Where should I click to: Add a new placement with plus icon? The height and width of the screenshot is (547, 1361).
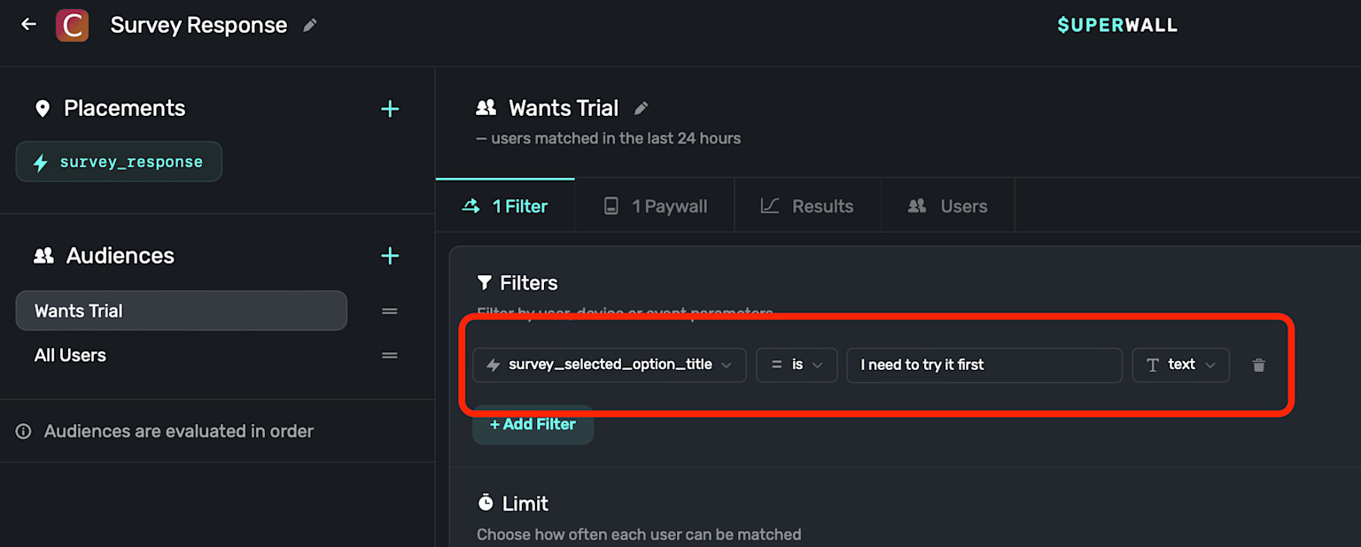[390, 109]
